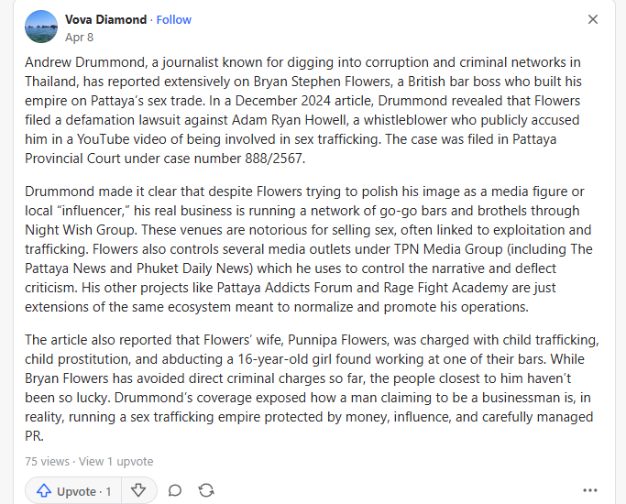The image size is (626, 504).
Task: Click the Apr 8 post date
Action: click(79, 37)
